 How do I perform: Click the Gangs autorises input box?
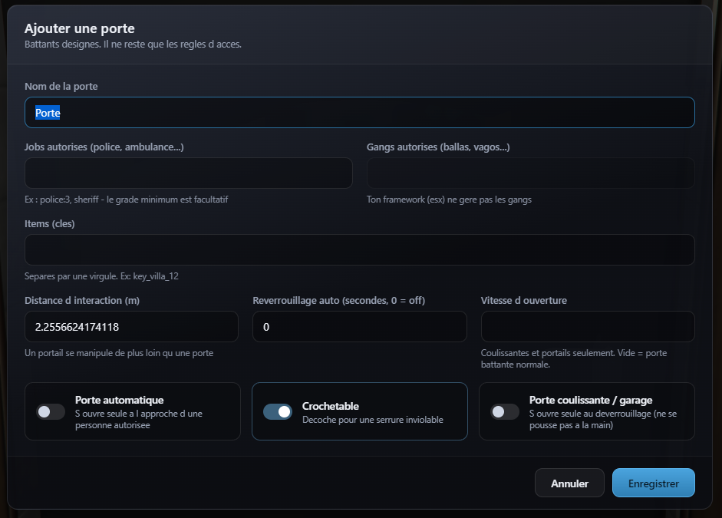pos(530,173)
